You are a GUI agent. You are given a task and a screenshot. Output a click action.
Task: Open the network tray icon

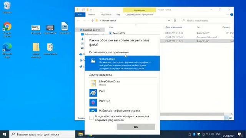[x=208, y=134]
